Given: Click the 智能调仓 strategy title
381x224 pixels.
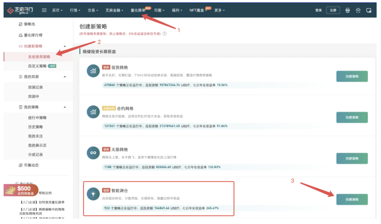Looking at the screenshot, I should pyautogui.click(x=120, y=191).
